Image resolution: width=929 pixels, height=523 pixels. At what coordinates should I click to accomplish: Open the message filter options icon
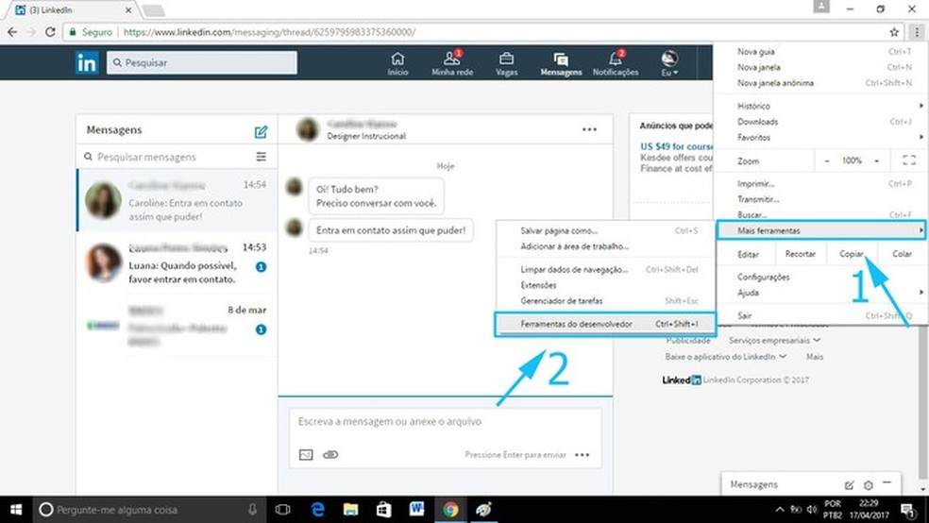click(x=262, y=157)
